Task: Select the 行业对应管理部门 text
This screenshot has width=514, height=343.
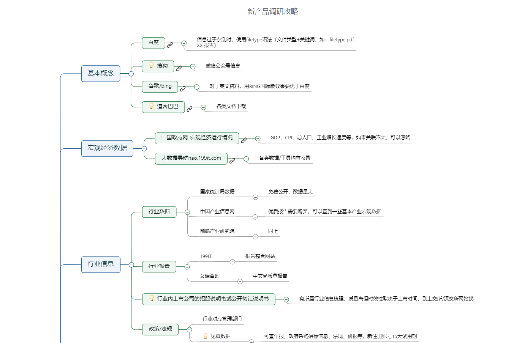Action: pyautogui.click(x=222, y=319)
